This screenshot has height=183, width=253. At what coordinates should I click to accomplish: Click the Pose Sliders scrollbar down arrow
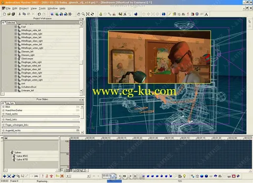[82, 132]
